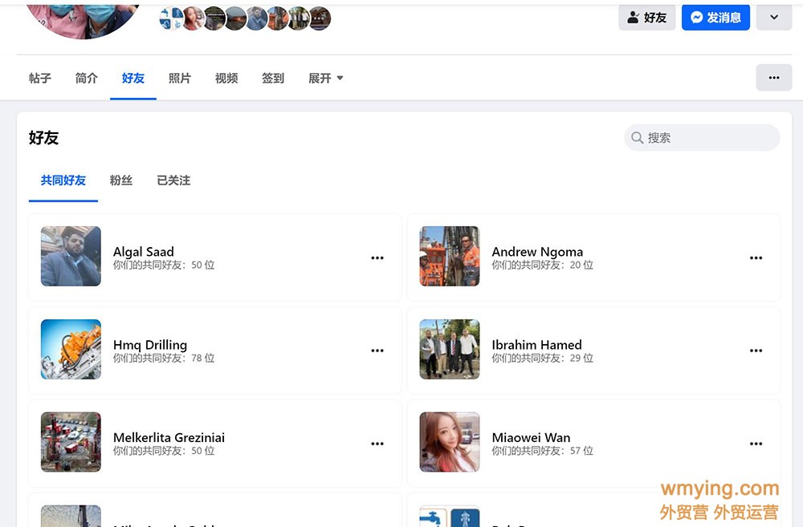Click Algal Saad's profile photo

tap(71, 256)
